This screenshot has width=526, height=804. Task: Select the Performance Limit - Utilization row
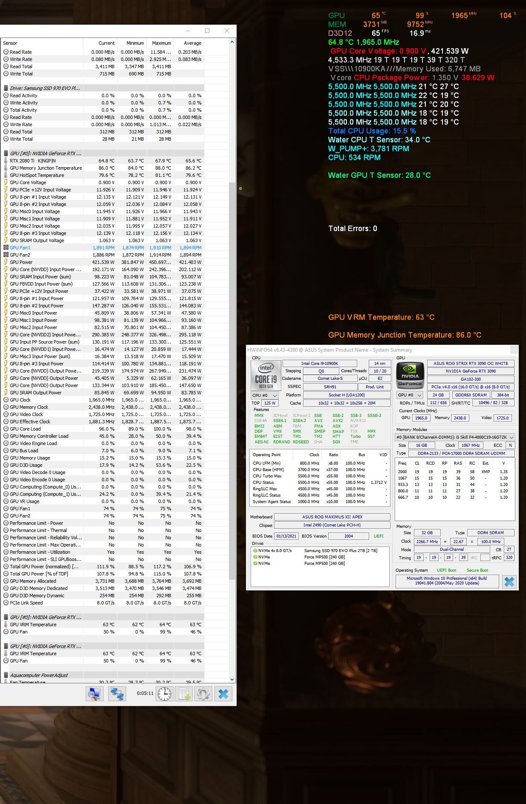point(102,552)
